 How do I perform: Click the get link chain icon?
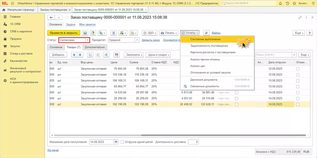(300, 17)
